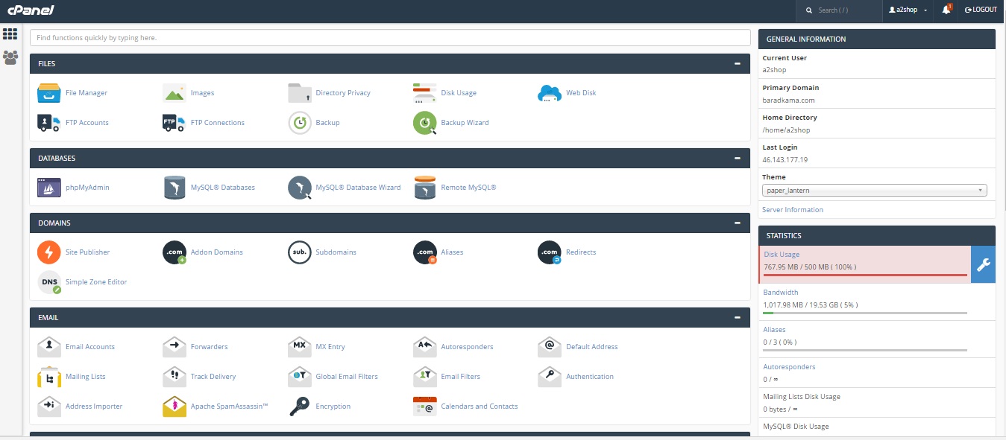Screen dimensions: 1006x440
Task: Click the Autoresponders statistics link
Action: (x=789, y=367)
